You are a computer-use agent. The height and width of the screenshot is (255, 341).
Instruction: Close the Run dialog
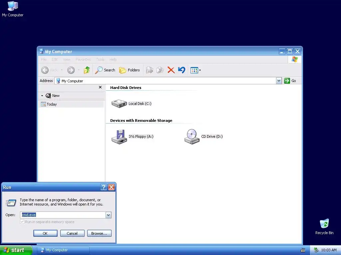click(111, 187)
